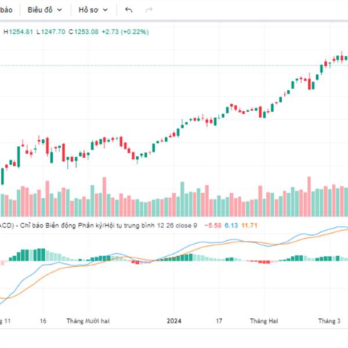Click the 17 date label on time axis

click(219, 321)
